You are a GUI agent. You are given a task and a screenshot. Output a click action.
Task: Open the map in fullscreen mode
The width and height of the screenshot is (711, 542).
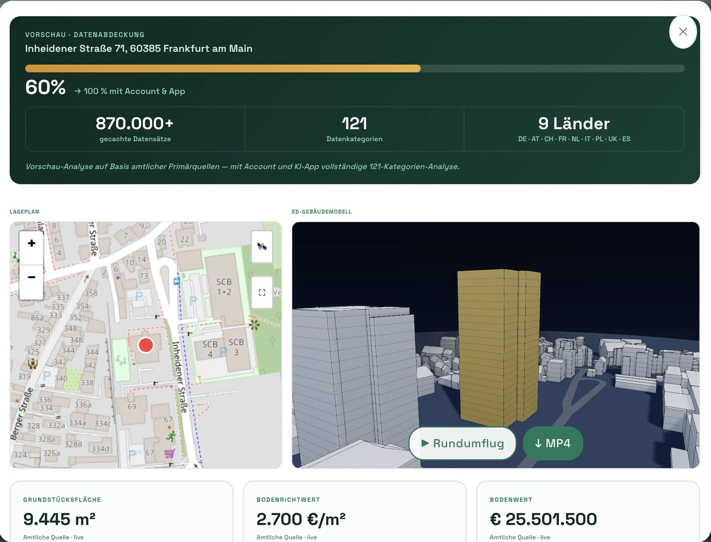coord(262,292)
